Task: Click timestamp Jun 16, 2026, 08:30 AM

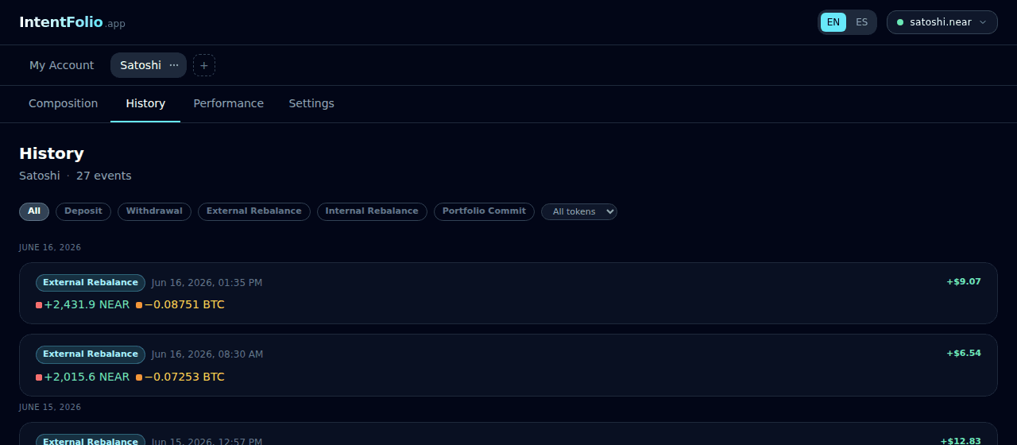Action: click(x=207, y=354)
